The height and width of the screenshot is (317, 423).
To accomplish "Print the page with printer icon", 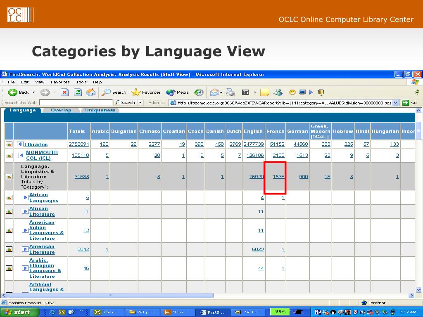I will click(231, 92).
